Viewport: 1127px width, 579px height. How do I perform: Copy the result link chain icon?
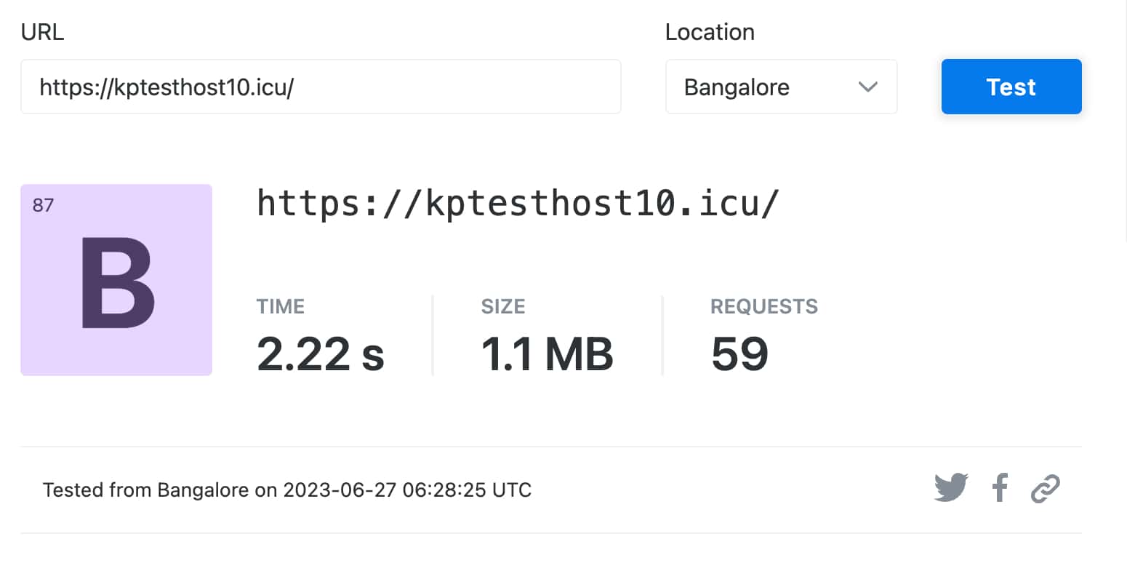[x=1046, y=489]
